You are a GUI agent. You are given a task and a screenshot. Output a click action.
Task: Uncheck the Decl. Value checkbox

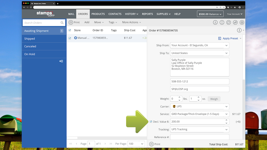tap(151, 121)
